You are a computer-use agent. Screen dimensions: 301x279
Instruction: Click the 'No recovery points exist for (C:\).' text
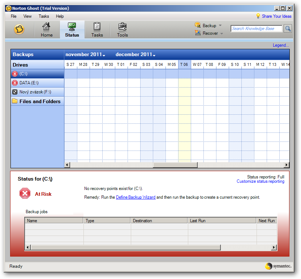click(x=113, y=189)
